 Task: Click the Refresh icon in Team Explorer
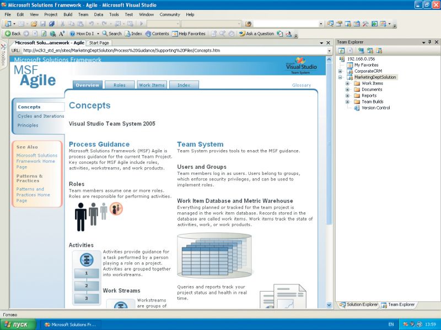coord(342,51)
